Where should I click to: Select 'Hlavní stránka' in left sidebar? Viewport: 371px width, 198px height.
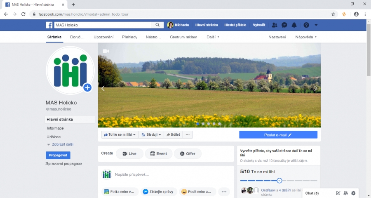coord(70,119)
